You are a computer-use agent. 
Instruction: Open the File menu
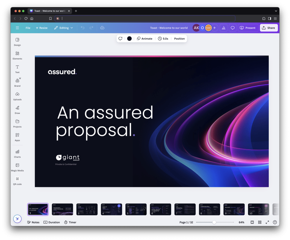(x=28, y=28)
